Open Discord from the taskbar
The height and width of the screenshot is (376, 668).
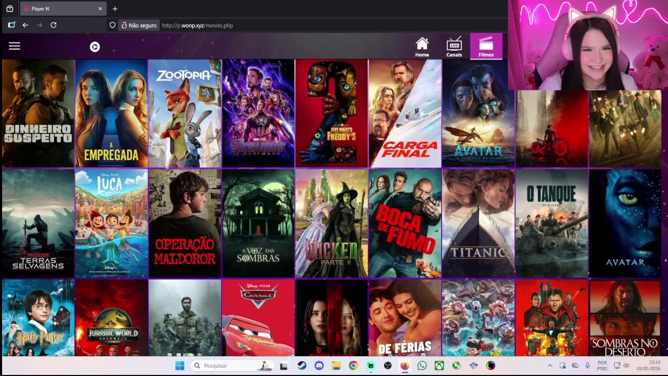[319, 366]
